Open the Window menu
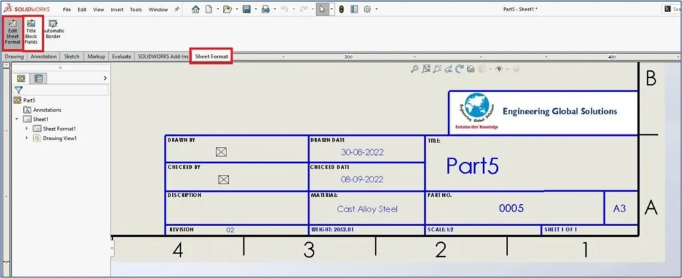Screen dimensions: 682x278 (158, 9)
